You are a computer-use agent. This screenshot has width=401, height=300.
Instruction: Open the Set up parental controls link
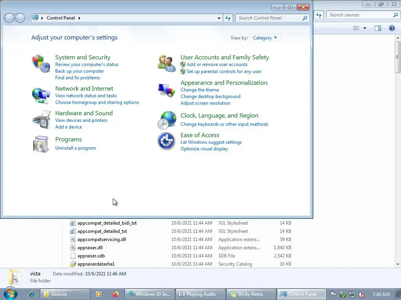coord(224,72)
